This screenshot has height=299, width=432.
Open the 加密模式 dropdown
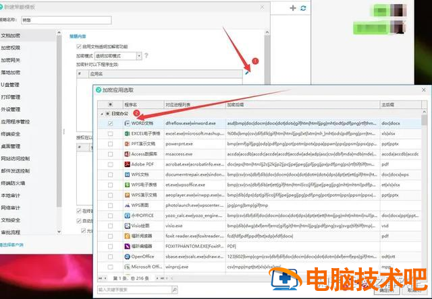pyautogui.click(x=139, y=56)
